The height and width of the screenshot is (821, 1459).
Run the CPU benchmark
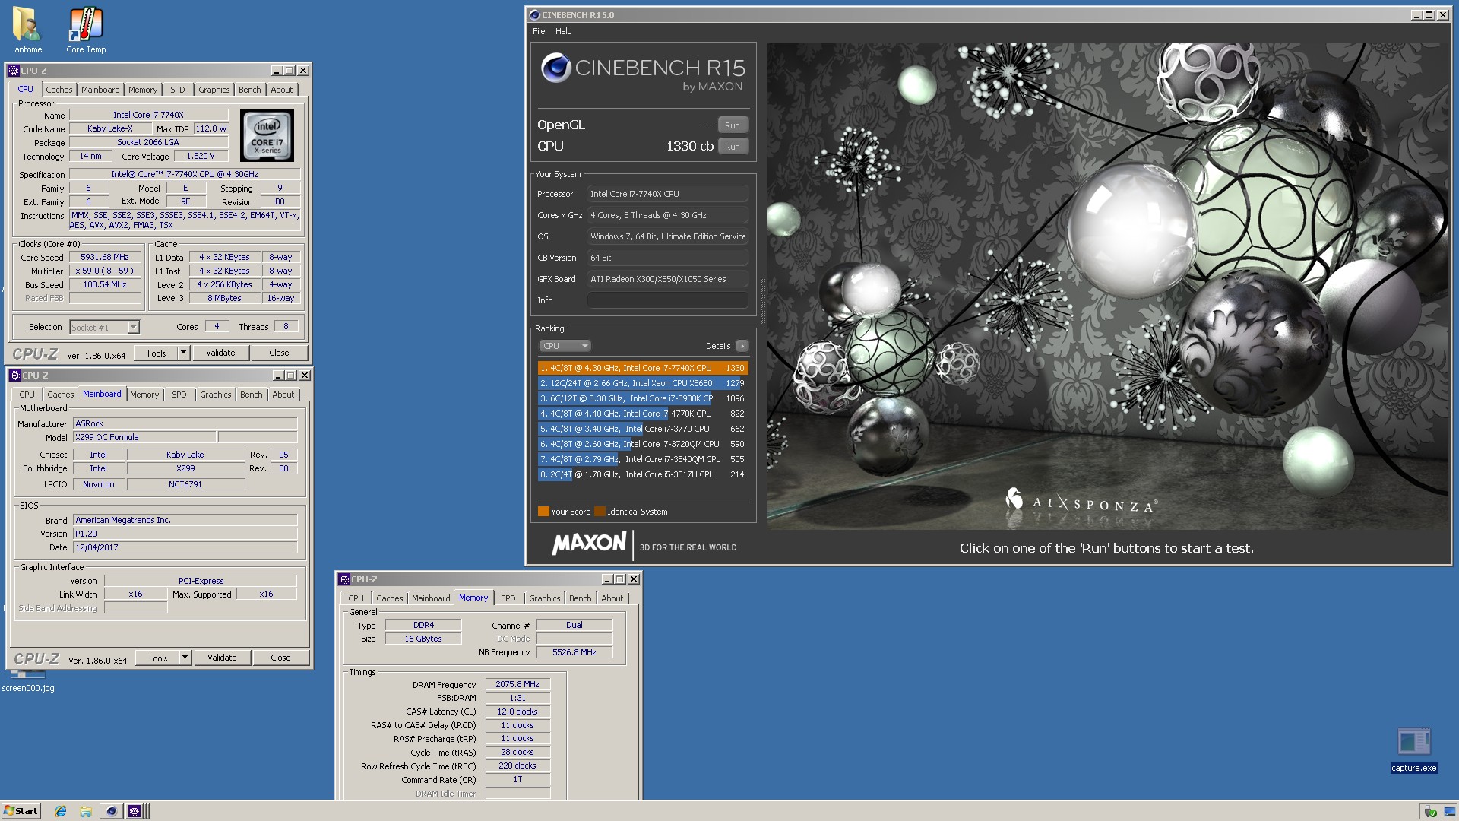(733, 147)
